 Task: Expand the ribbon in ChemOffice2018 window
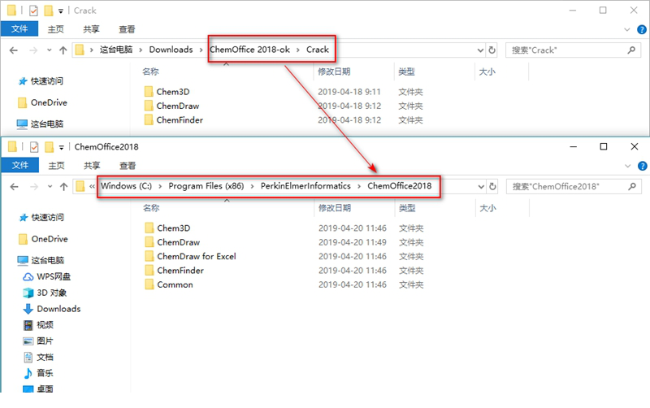point(627,166)
